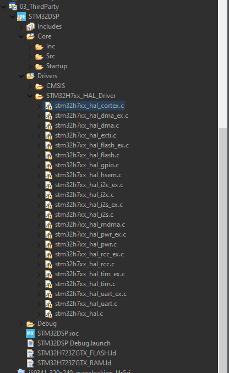Click the STM32DSP Debug.launch file icon
Screen dimensions: 229x373
[30, 343]
